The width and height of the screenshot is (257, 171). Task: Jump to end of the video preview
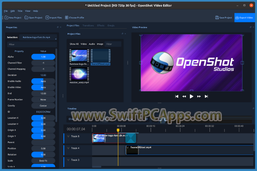point(206,97)
